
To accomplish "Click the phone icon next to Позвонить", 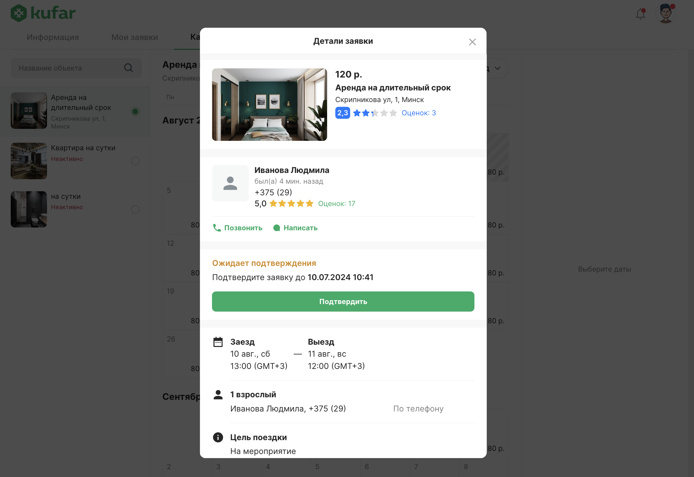I will pos(217,228).
